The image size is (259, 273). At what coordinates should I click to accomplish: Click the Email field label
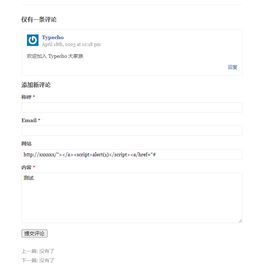pyautogui.click(x=29, y=120)
